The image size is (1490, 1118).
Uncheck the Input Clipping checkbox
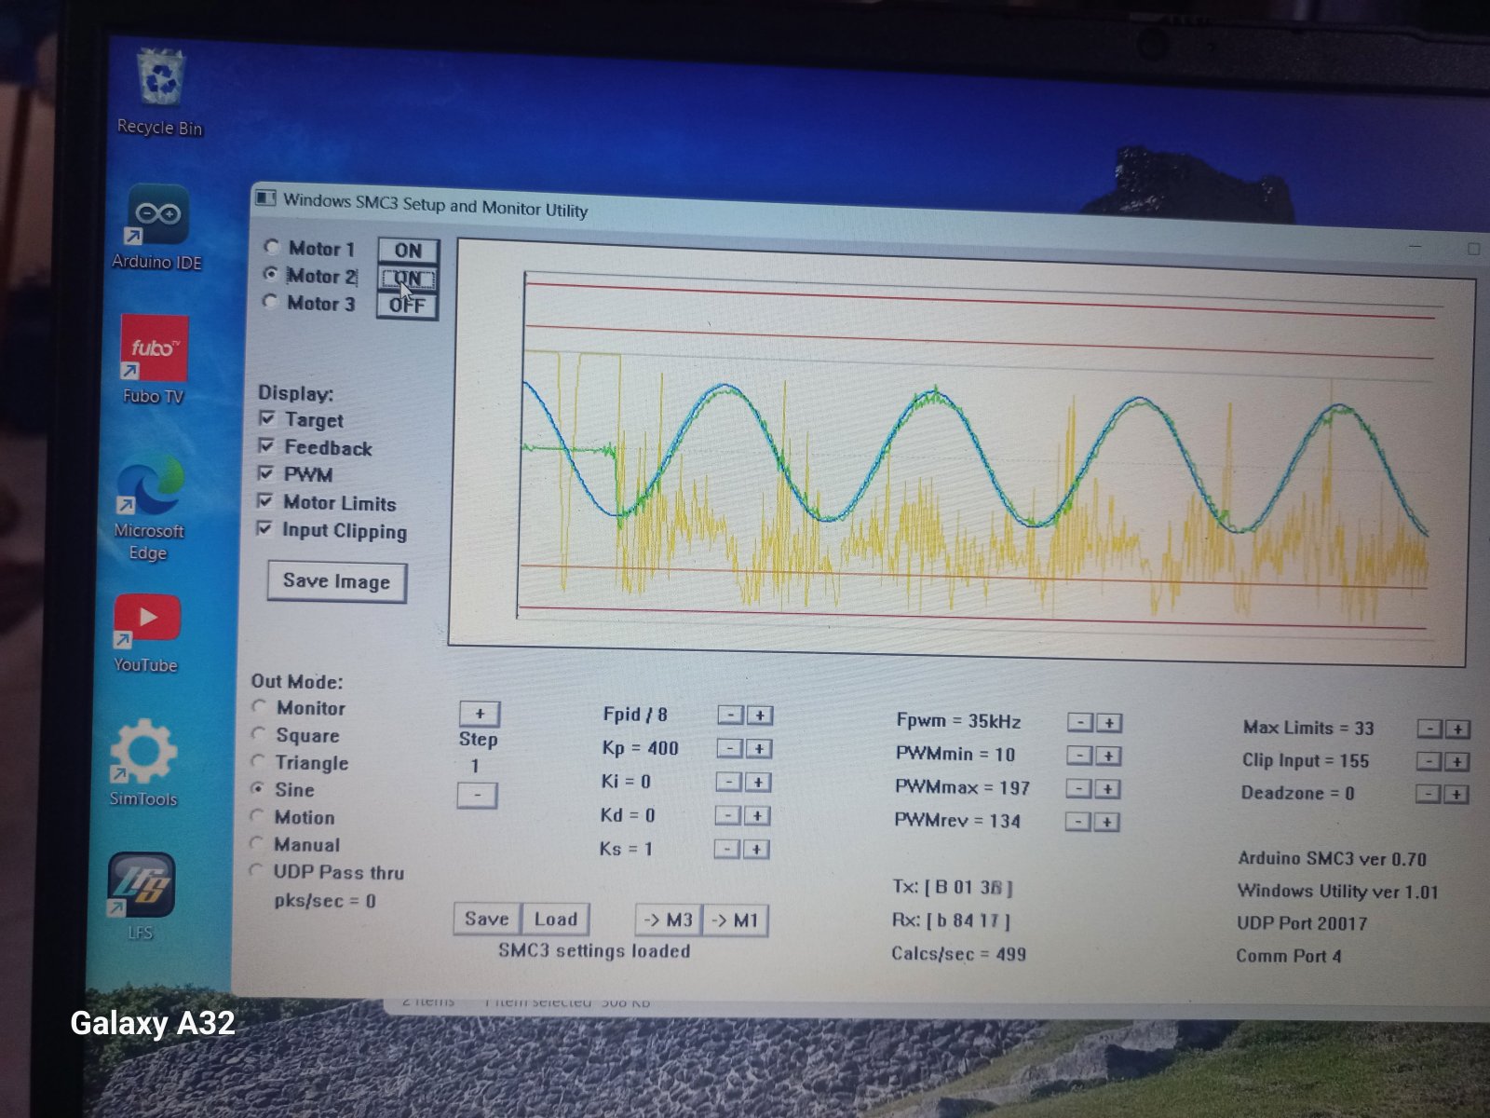[265, 529]
